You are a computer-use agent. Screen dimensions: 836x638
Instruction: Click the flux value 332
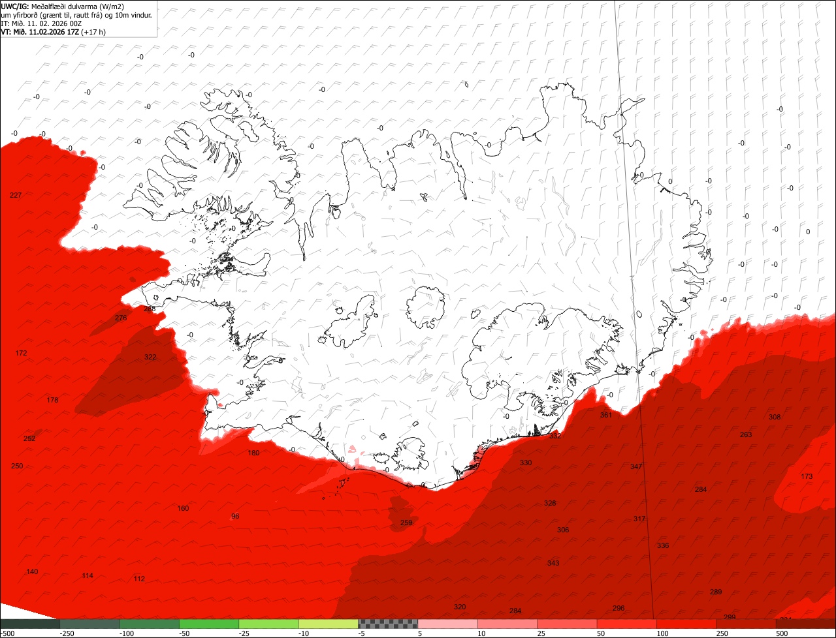[555, 435]
